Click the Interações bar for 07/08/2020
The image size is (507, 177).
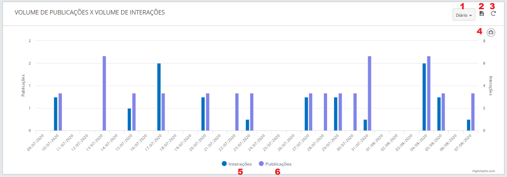pyautogui.click(x=468, y=125)
